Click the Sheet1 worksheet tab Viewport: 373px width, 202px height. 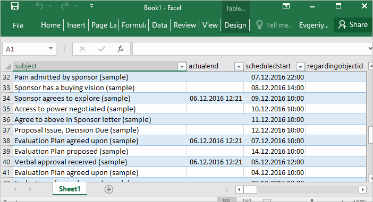[x=70, y=189]
